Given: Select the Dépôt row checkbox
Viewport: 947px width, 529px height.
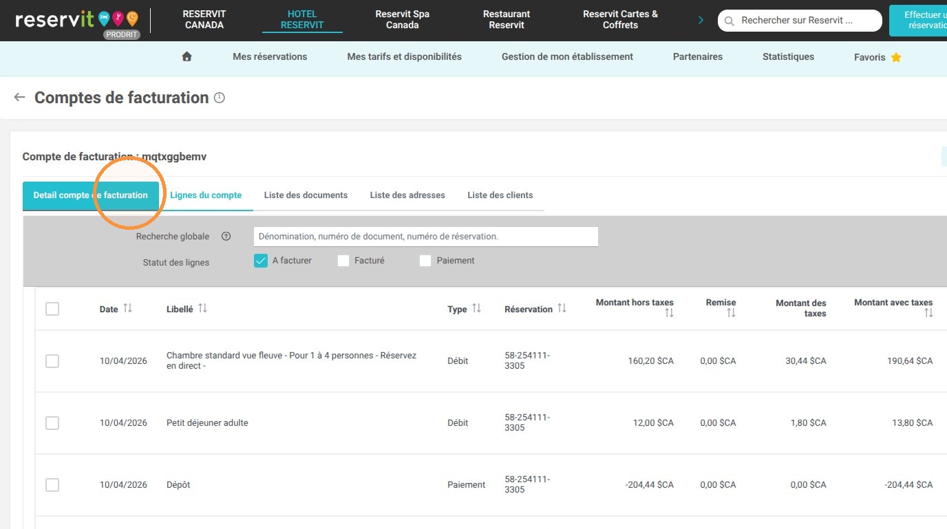Looking at the screenshot, I should pos(52,485).
